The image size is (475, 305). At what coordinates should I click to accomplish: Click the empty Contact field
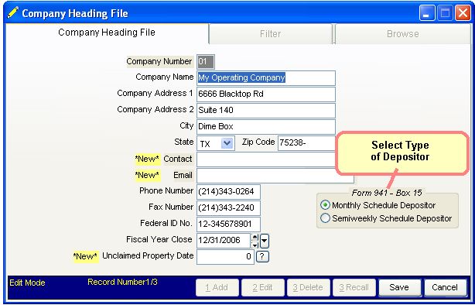click(x=266, y=159)
